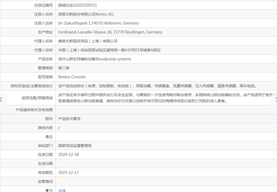Image resolution: width=277 pixels, height=192 pixels.
Task: Select management category 第三类
Action: (64, 68)
